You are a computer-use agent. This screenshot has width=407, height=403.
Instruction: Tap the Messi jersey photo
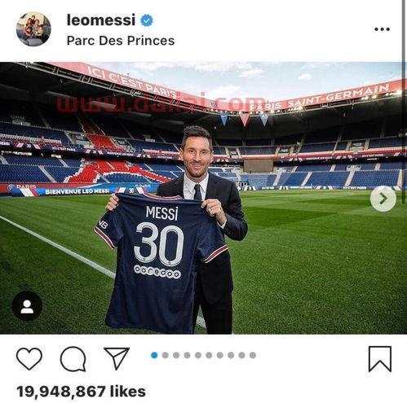click(x=201, y=198)
